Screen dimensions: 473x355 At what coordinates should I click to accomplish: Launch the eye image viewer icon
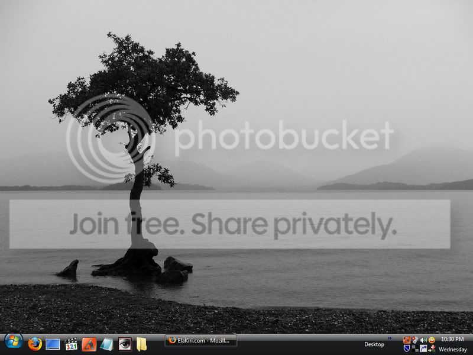click(x=125, y=344)
